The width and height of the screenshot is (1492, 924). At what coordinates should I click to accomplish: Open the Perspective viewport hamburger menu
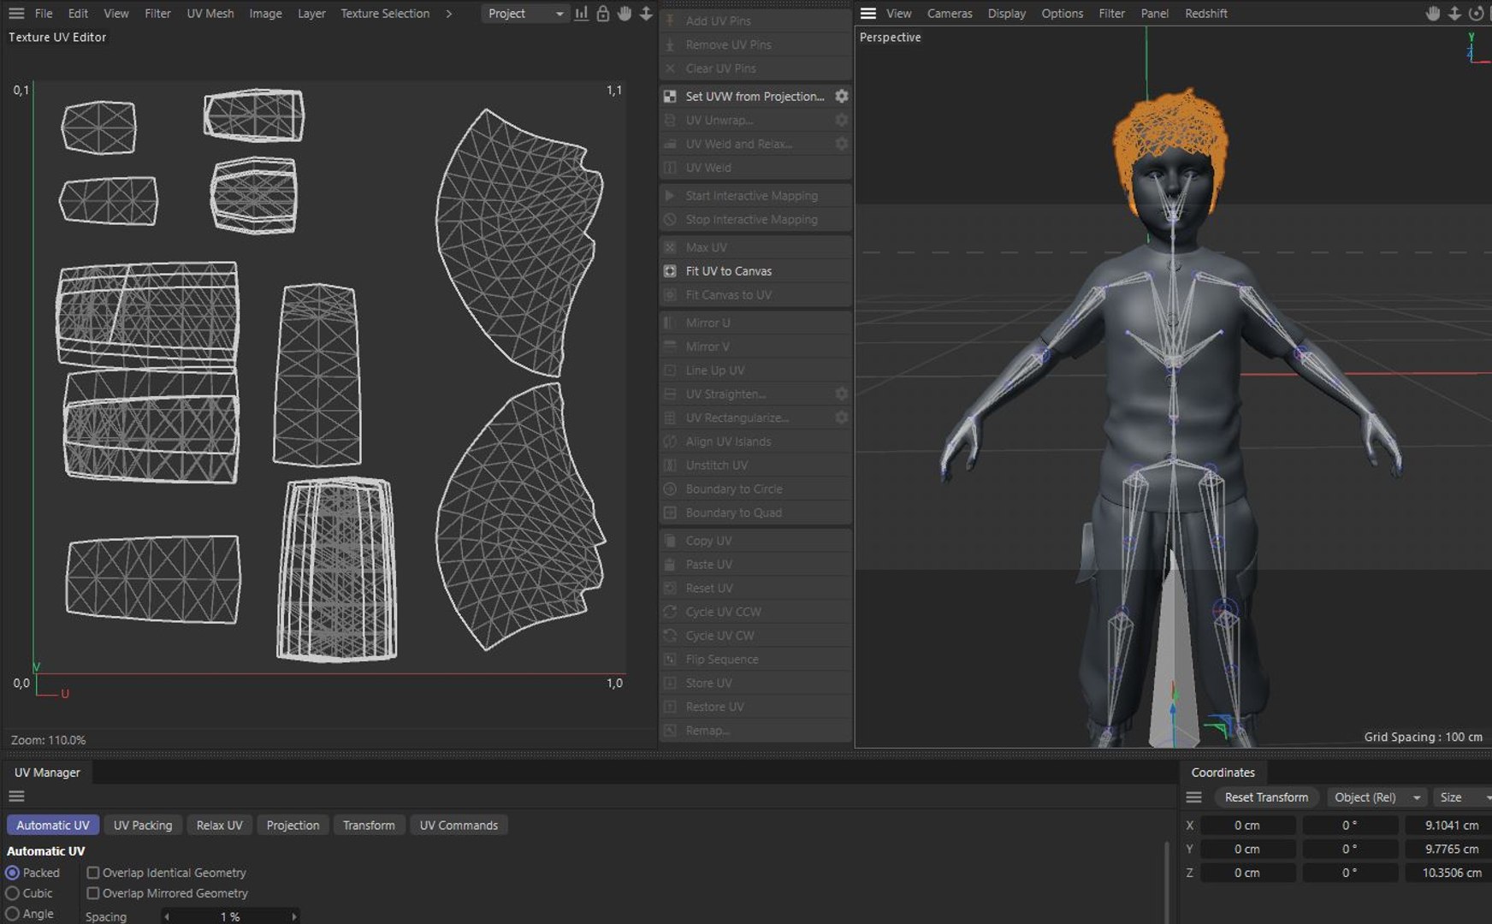[868, 14]
